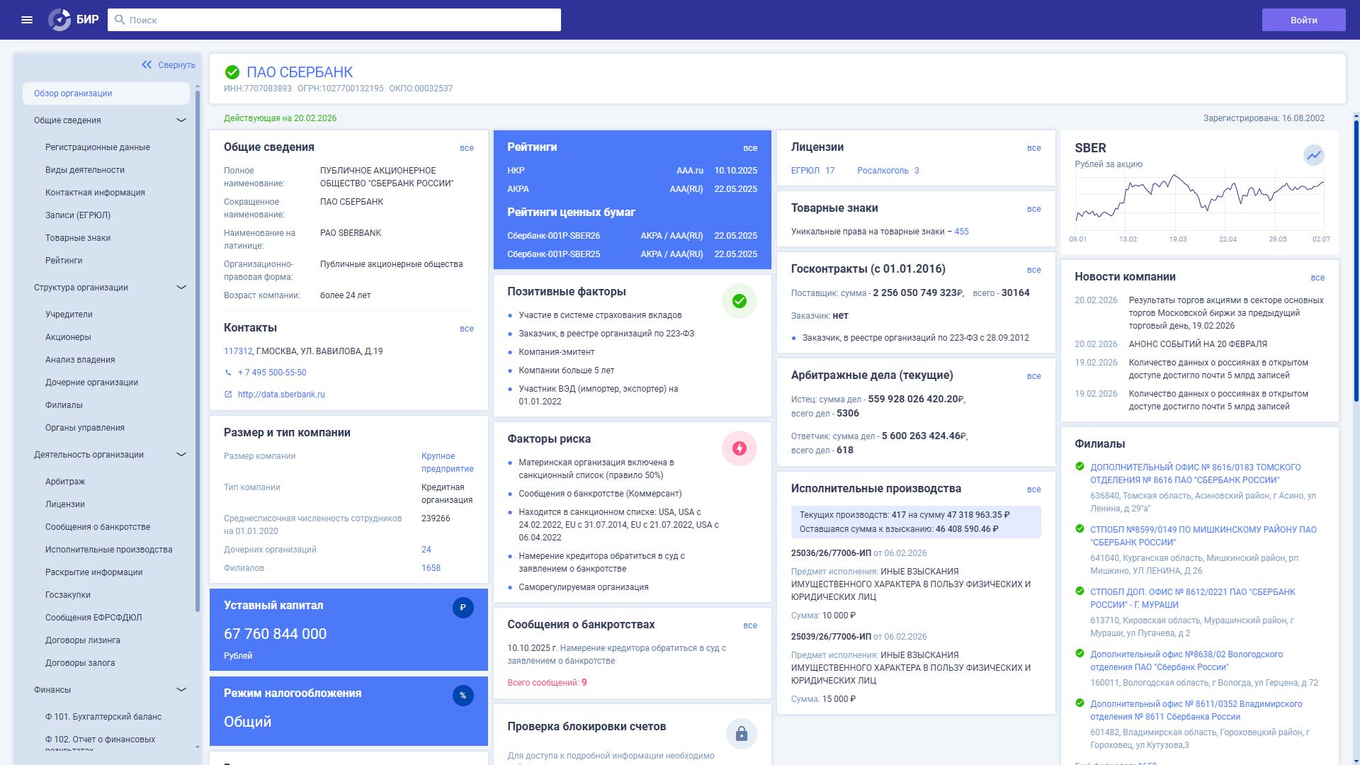Click green verified check beside ПАО СБЕРБАНК
This screenshot has width=1360, height=765.
click(232, 72)
